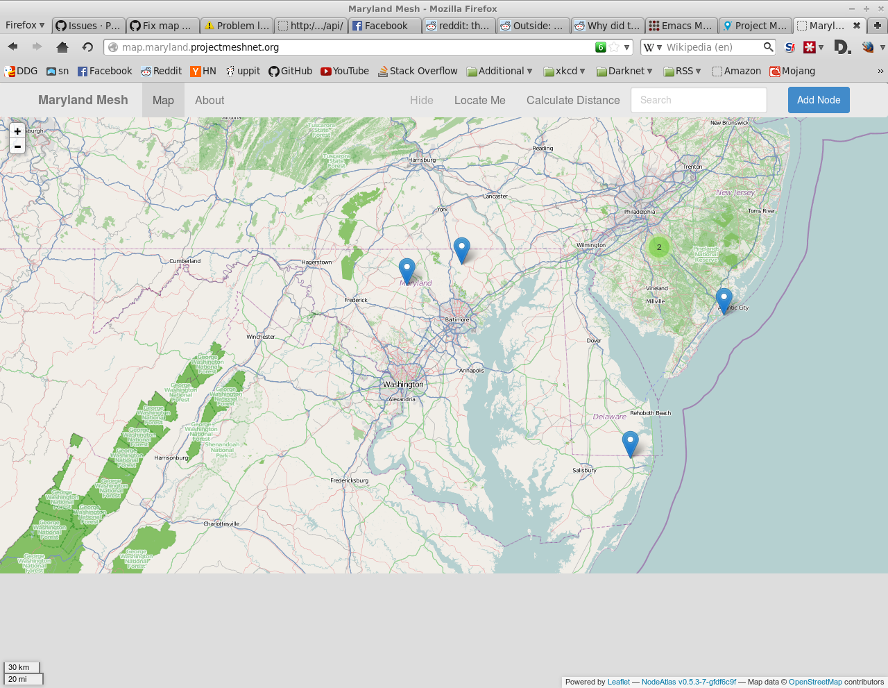Open the Reddit bookmark
Viewport: 888px width, 688px height.
pos(161,71)
